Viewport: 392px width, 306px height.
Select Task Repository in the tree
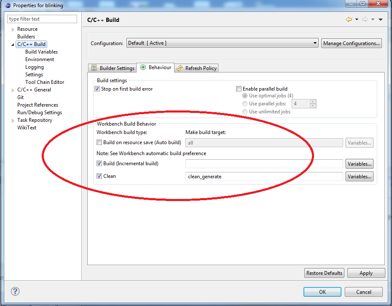tap(35, 120)
